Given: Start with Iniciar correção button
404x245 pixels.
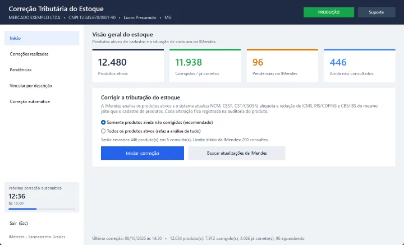Looking at the screenshot, I should click(142, 153).
